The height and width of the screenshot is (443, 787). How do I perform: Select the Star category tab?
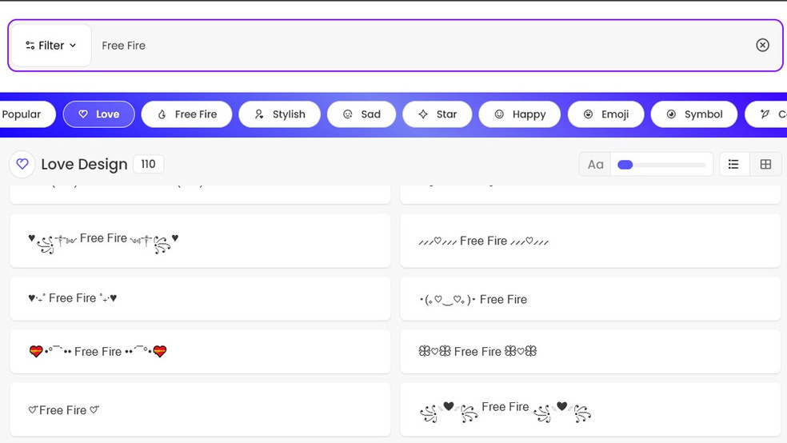click(437, 114)
